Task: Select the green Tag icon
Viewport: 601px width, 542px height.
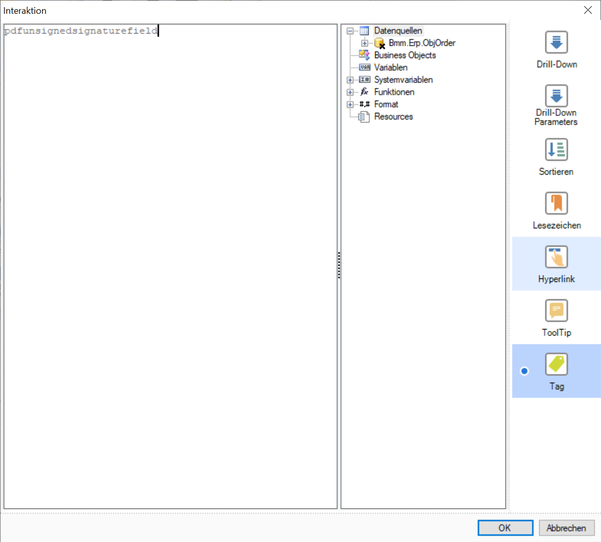Action: point(556,364)
